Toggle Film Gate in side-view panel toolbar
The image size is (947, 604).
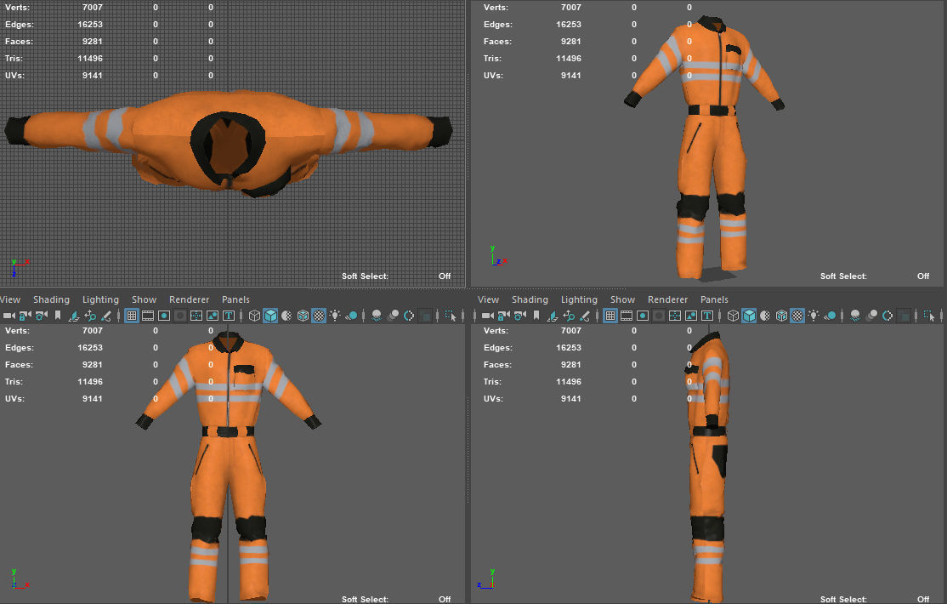(x=627, y=316)
